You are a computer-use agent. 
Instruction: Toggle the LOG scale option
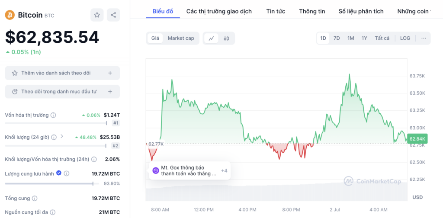click(405, 38)
